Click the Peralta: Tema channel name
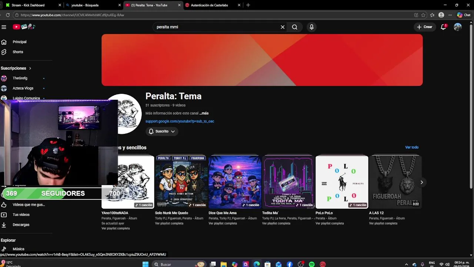 coord(173,96)
